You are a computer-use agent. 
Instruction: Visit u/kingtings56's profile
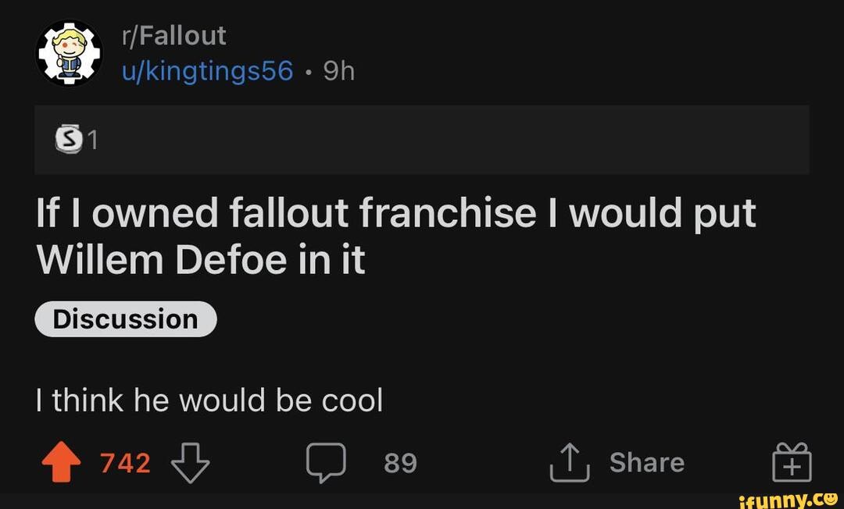pyautogui.click(x=207, y=70)
